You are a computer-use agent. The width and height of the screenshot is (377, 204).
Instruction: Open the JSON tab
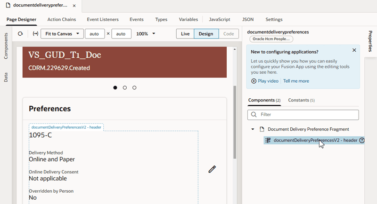(248, 19)
